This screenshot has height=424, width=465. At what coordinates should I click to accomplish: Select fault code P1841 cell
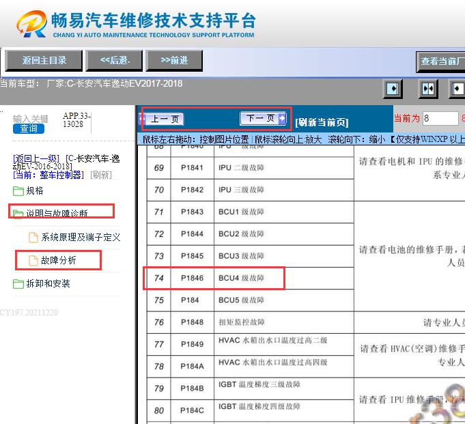point(192,168)
